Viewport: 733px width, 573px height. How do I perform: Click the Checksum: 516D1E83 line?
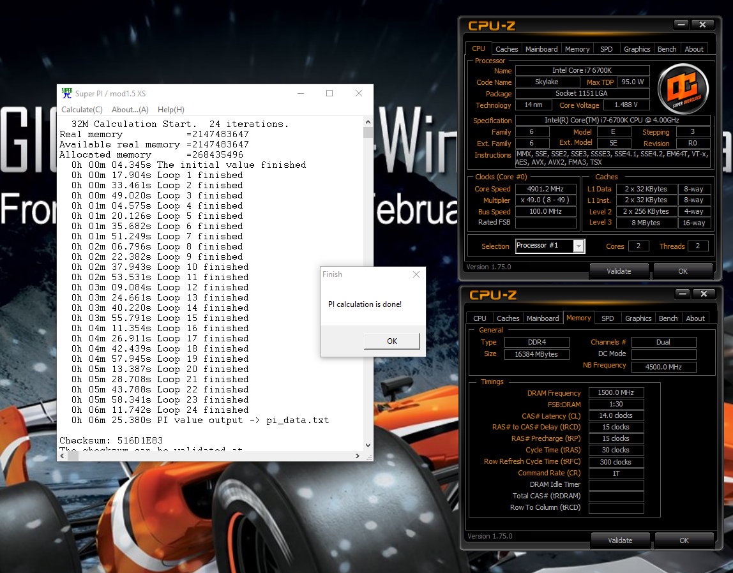(111, 440)
